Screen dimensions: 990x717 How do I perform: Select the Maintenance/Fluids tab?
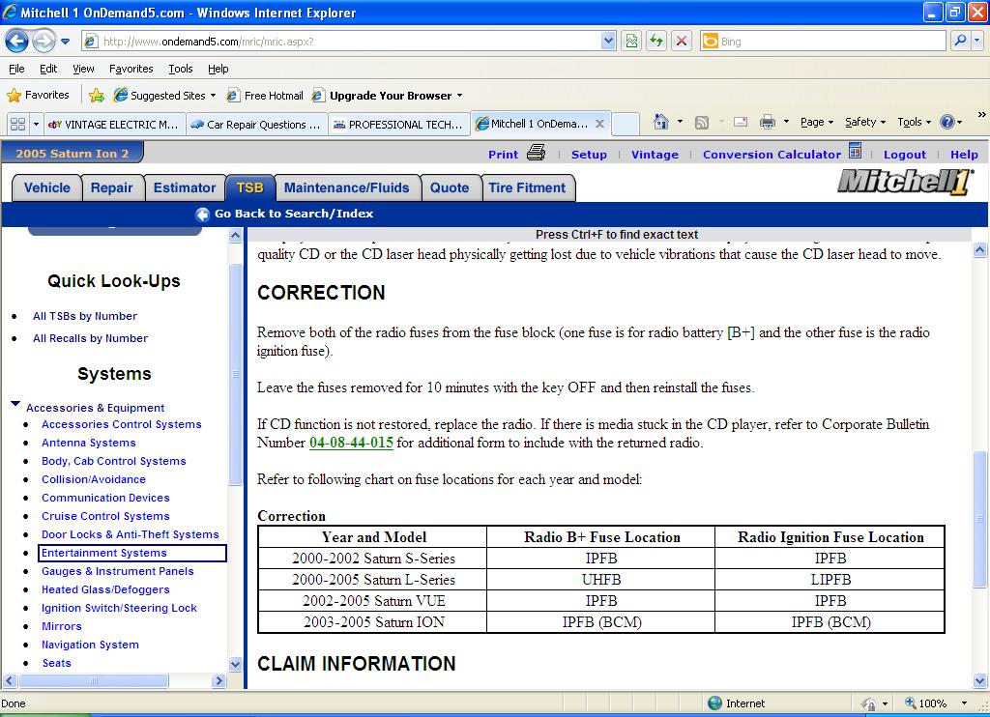(x=347, y=188)
